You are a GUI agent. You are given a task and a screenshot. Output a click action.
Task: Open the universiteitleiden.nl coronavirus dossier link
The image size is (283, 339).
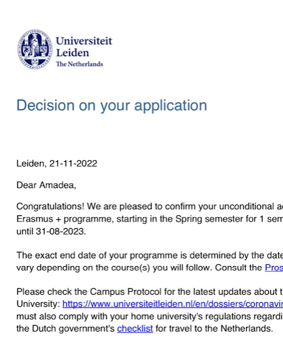click(x=172, y=304)
